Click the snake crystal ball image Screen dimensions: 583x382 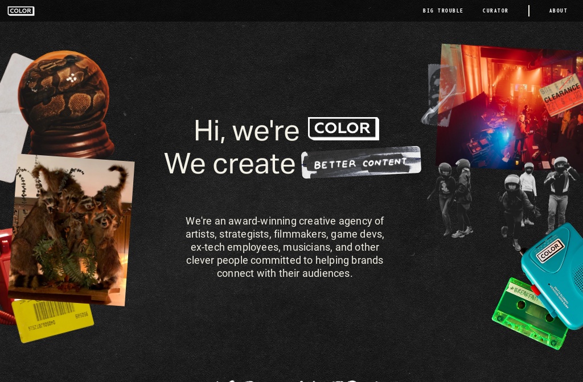click(x=65, y=103)
